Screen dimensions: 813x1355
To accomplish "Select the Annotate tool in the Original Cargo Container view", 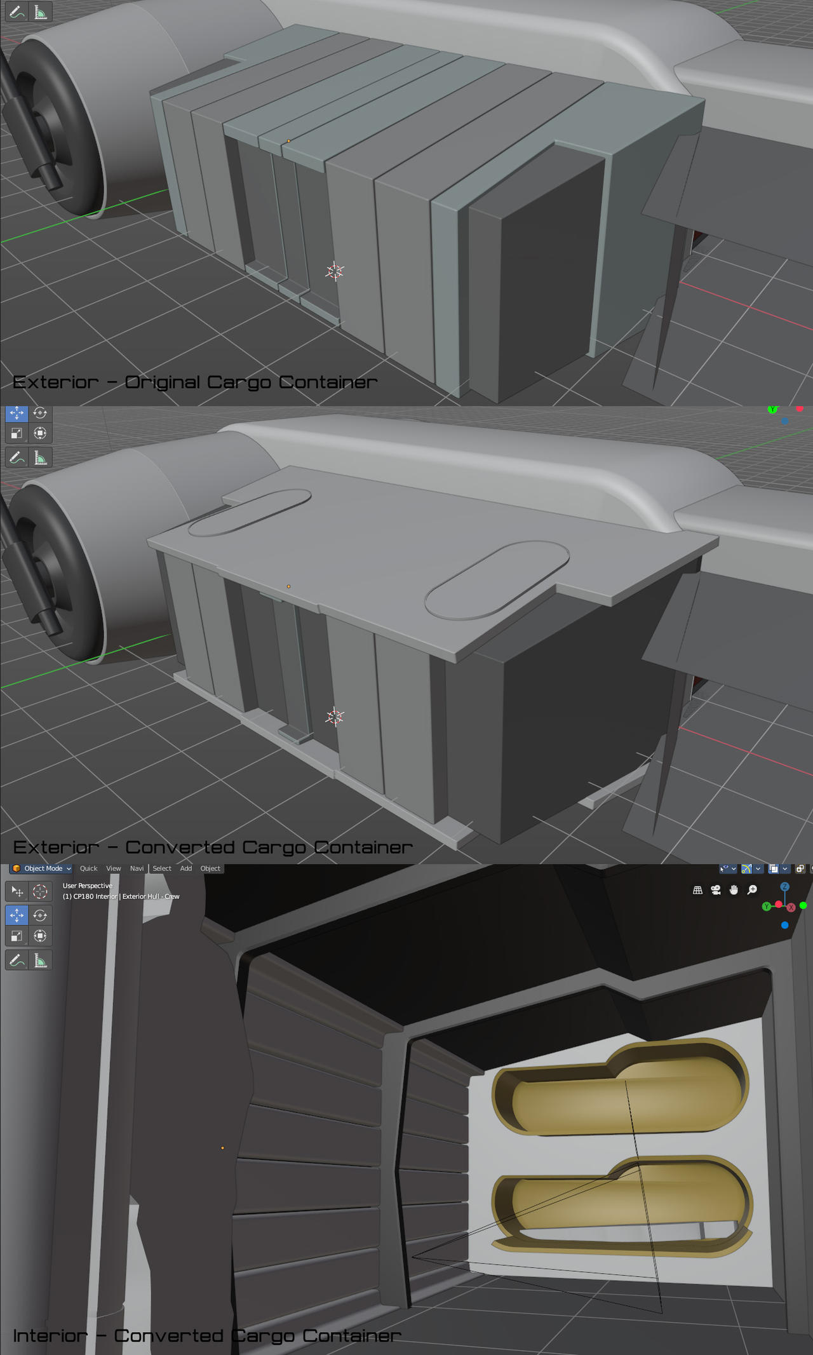I will pos(17,12).
